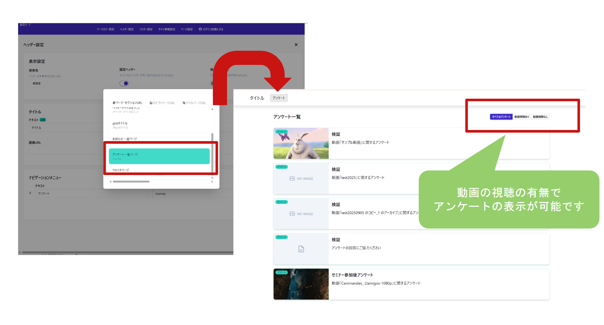Click the teal アンケート badge on the first survey
The height and width of the screenshot is (325, 604).
pyautogui.click(x=281, y=132)
